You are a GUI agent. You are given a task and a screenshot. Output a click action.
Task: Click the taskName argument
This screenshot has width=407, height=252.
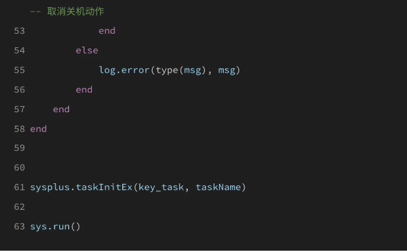tap(218, 187)
